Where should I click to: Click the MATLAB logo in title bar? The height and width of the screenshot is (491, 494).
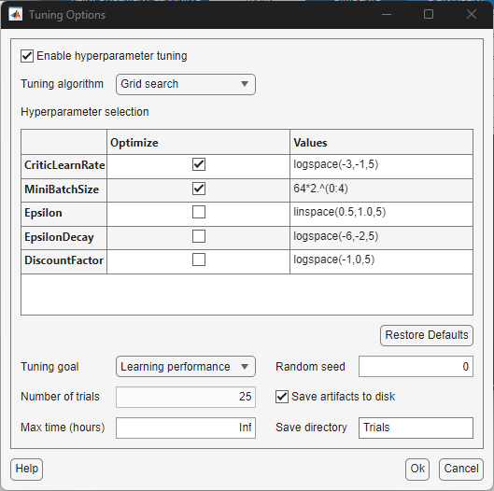click(x=16, y=15)
